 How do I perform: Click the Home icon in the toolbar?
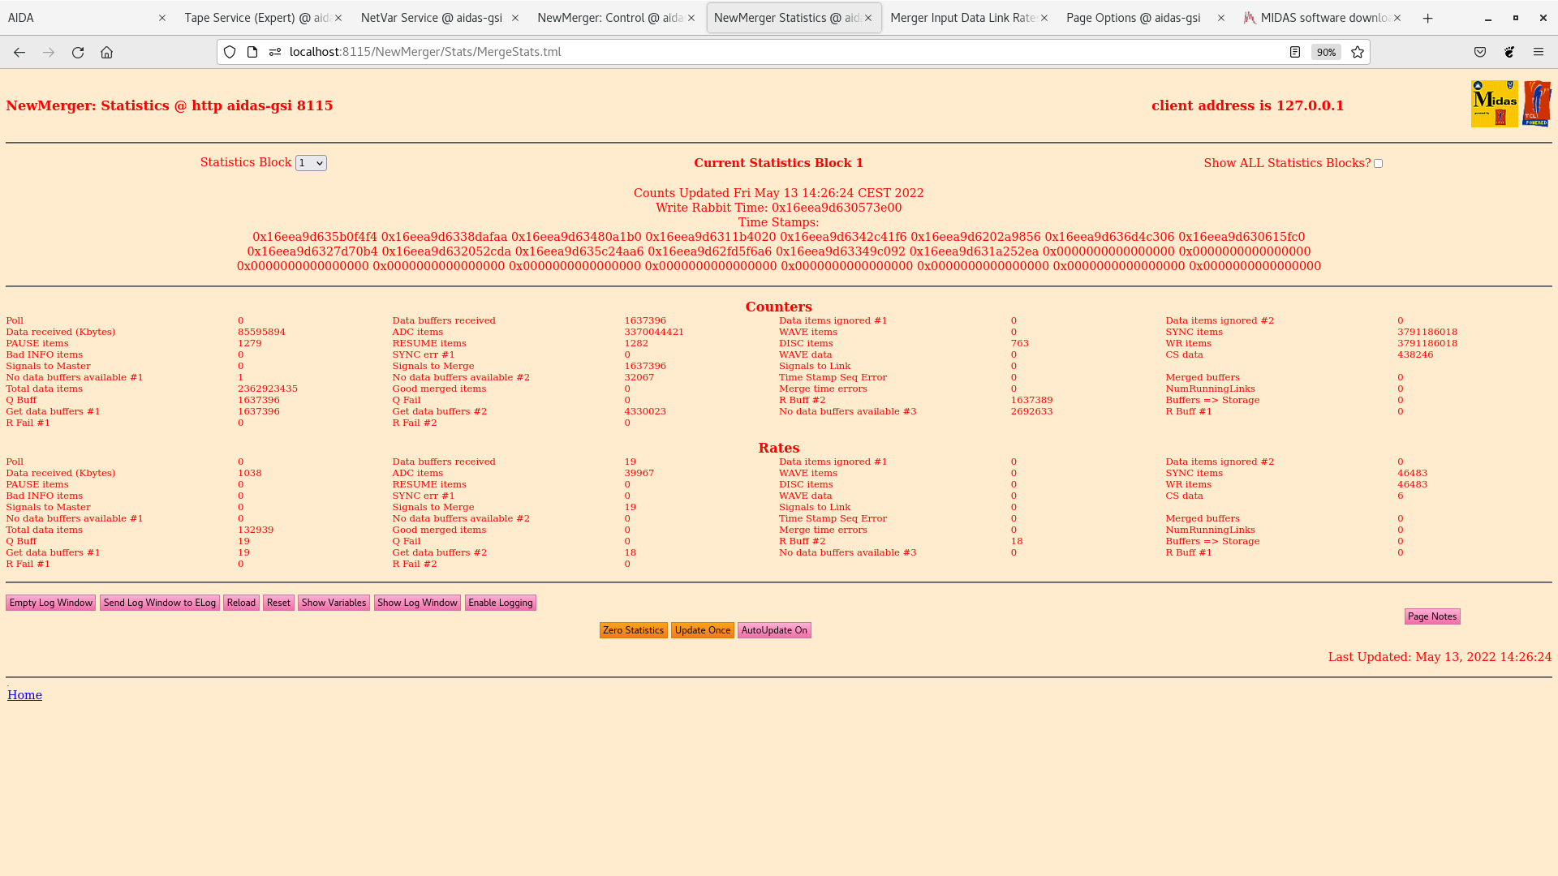point(106,52)
